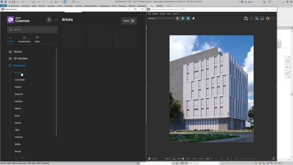Open the Architecture ribbon tab
293x165 pixels.
14,6
